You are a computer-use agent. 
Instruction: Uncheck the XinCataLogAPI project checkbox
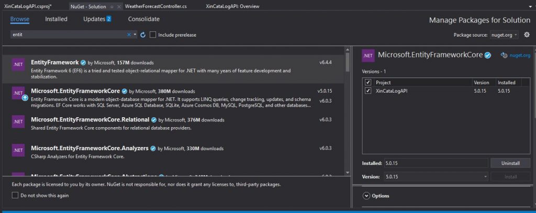pos(368,91)
